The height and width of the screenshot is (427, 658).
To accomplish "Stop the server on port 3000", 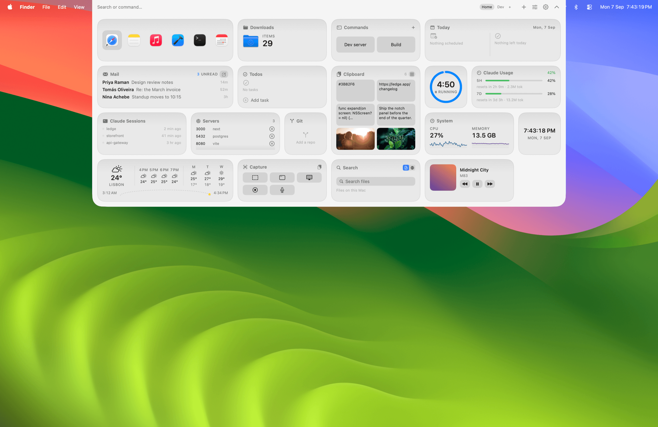I will [272, 129].
